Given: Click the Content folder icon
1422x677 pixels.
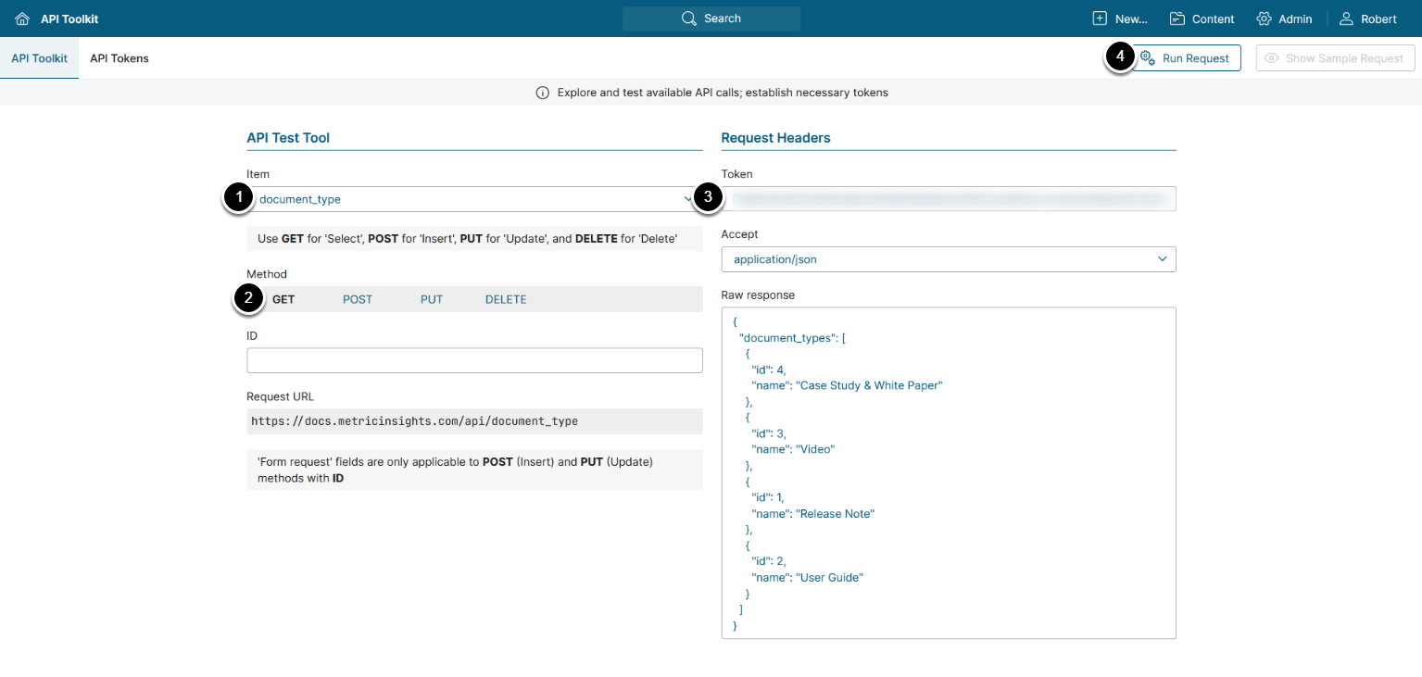Looking at the screenshot, I should pyautogui.click(x=1177, y=19).
